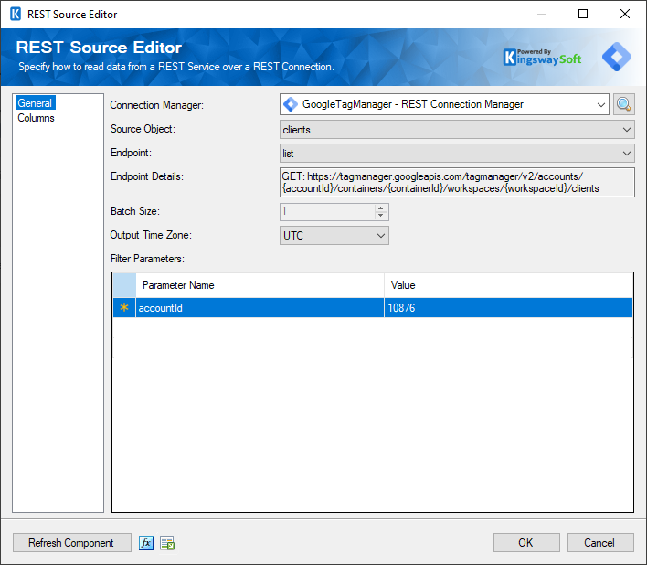Increase the Batch Size value
Screen dimensions: 647x565
381,208
